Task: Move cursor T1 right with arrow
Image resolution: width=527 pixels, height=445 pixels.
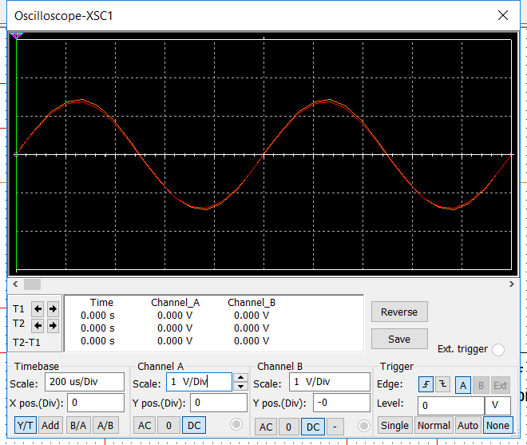Action: tap(53, 308)
